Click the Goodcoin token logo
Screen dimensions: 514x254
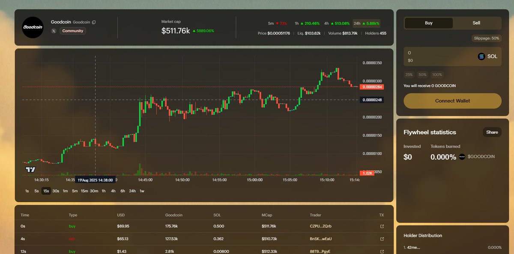(33, 27)
